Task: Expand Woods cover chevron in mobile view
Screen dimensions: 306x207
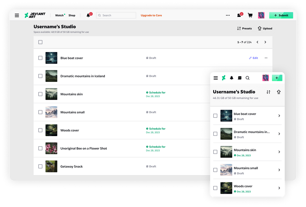Action: pos(279,188)
